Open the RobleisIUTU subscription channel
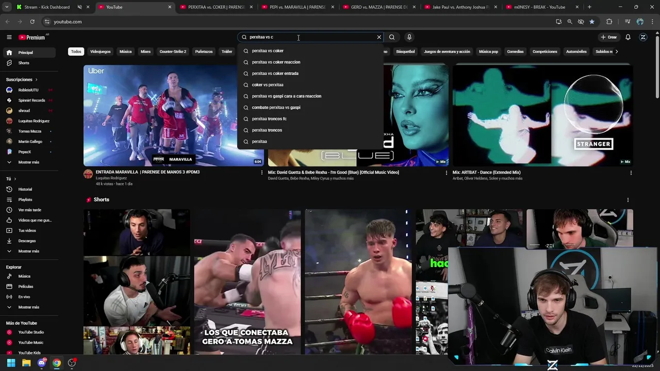660x371 pixels. tap(29, 90)
